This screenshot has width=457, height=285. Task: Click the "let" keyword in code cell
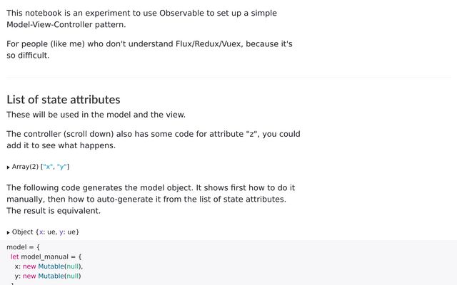(x=14, y=256)
